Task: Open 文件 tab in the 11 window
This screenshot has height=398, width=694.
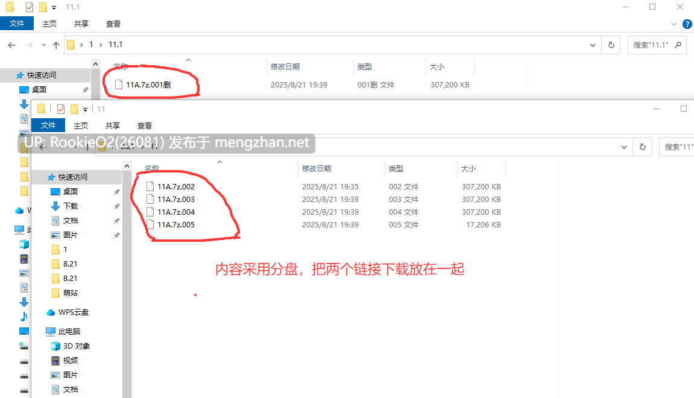Action: tap(48, 125)
